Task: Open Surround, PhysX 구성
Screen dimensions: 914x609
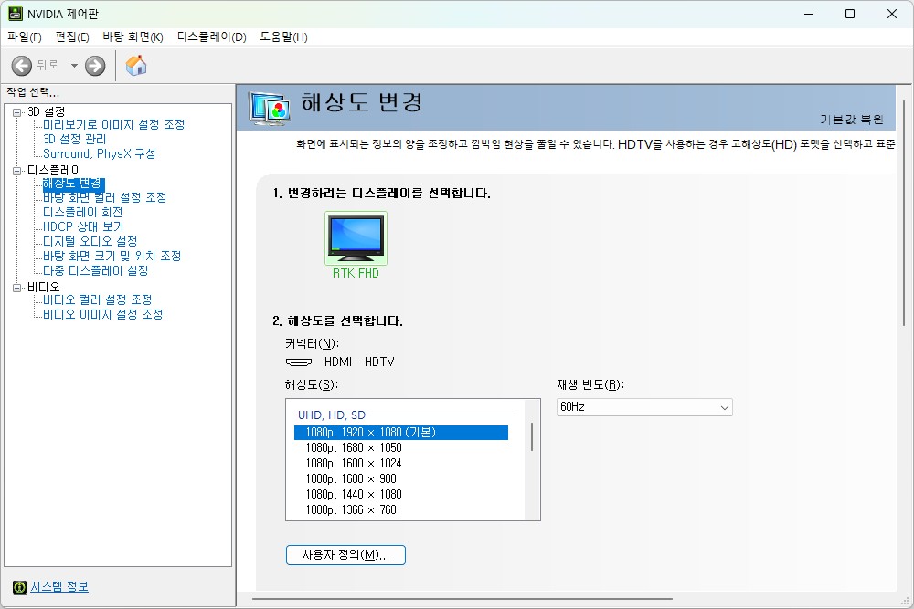Action: click(99, 153)
